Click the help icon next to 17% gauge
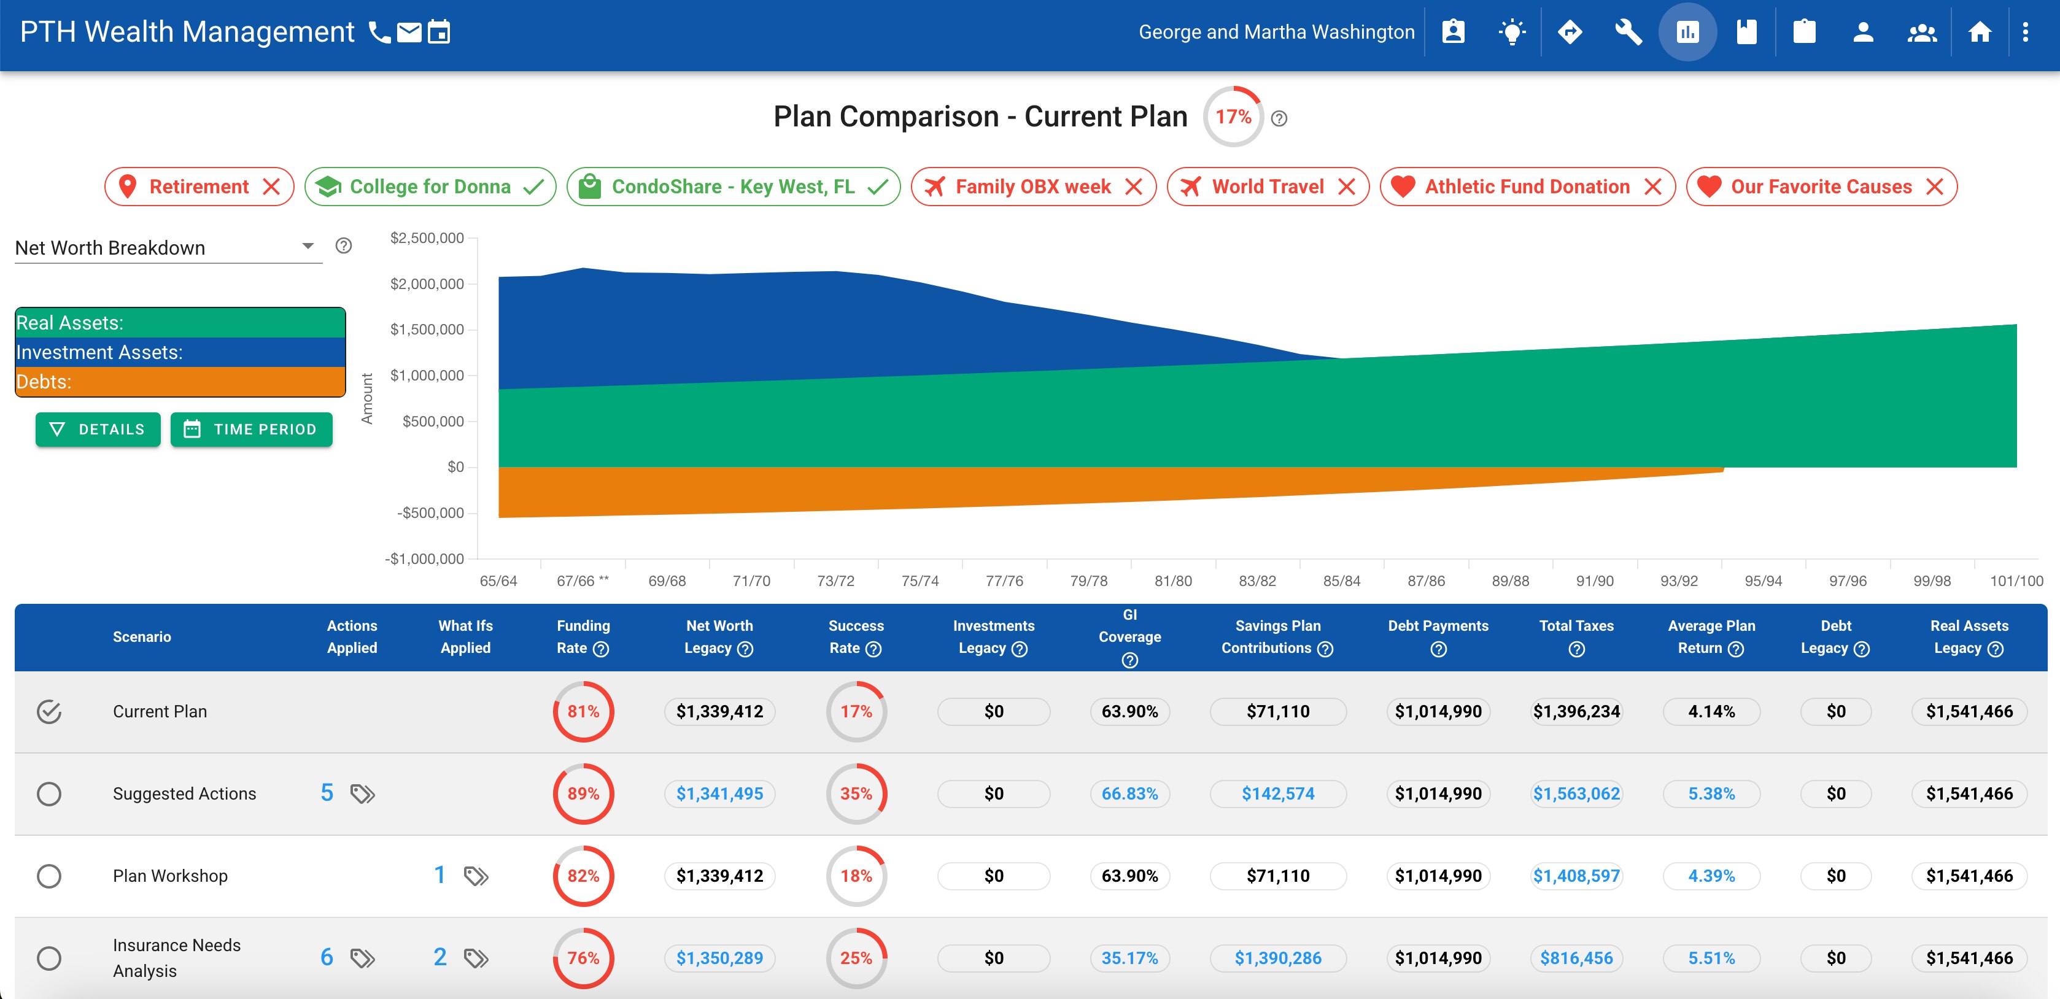Screen dimensions: 2060x999 [1279, 118]
